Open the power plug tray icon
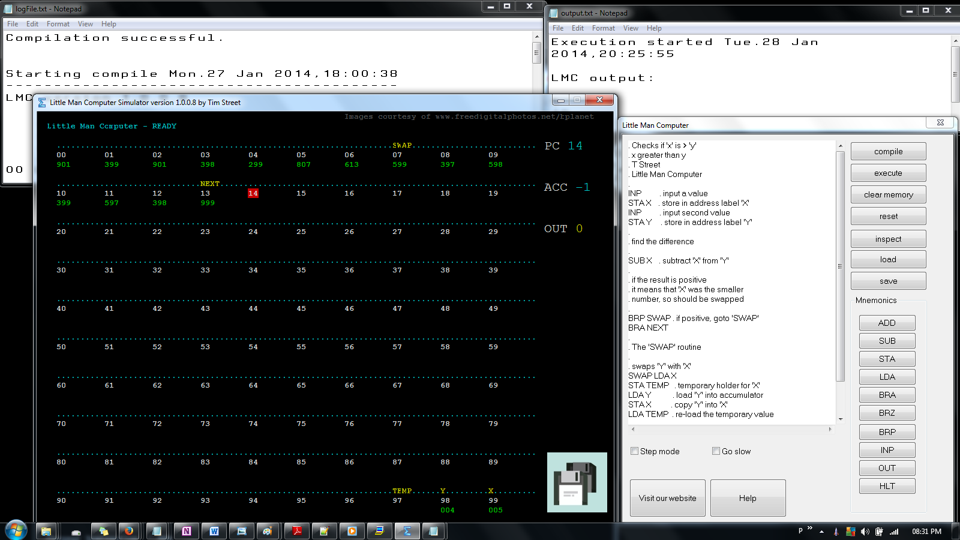 click(879, 532)
